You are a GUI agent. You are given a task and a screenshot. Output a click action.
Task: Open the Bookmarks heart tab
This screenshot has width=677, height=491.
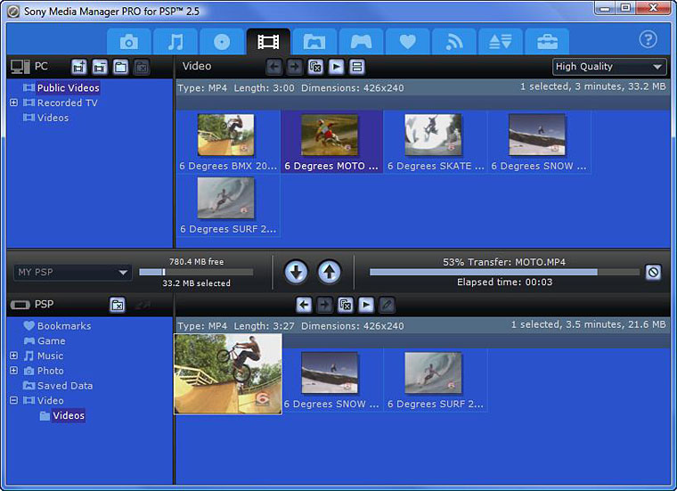(x=408, y=42)
